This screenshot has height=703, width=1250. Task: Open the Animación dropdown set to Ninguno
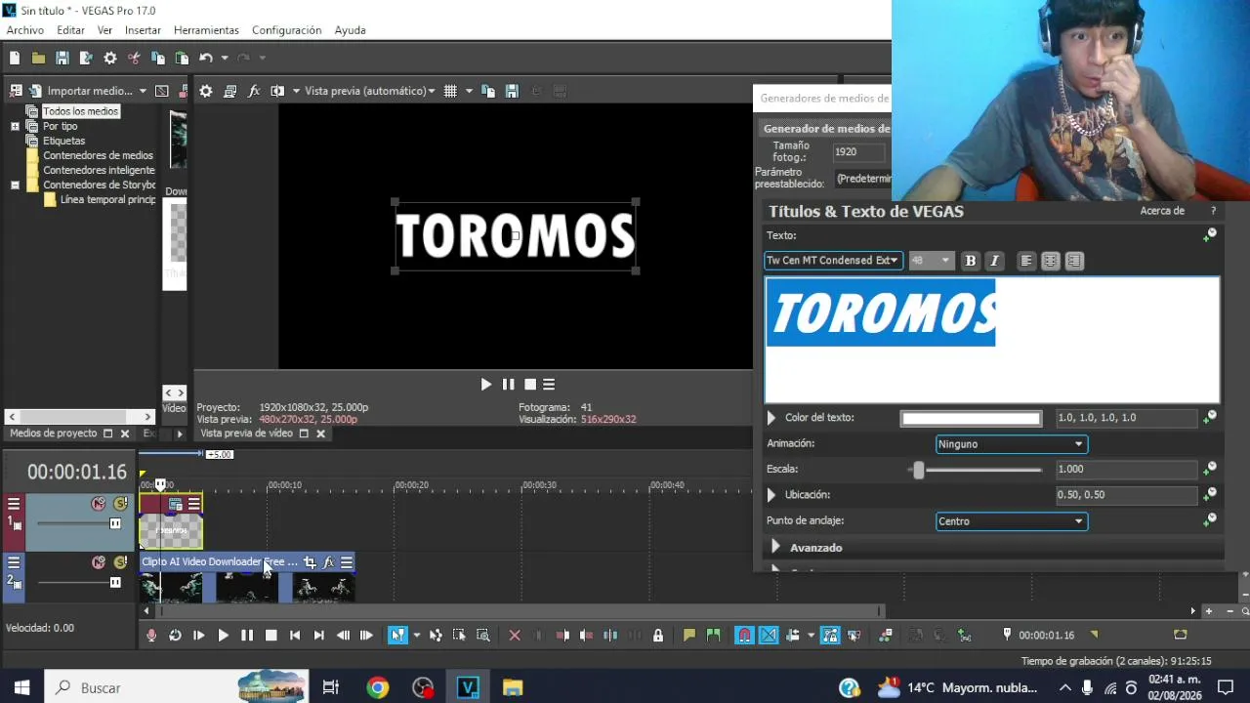pos(1011,444)
